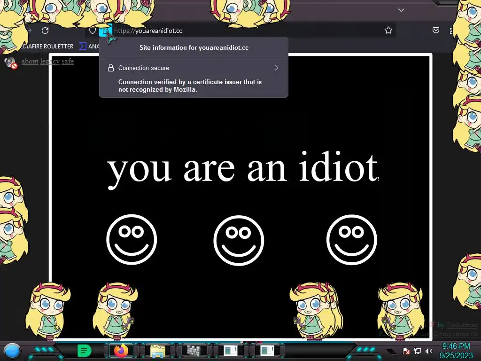Switch to Firefox on the taskbar
Screen dimensions: 481x361
pos(121,351)
